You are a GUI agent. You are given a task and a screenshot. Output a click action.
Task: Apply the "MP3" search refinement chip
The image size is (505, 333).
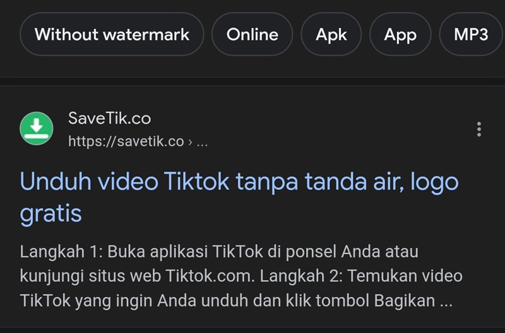[471, 34]
